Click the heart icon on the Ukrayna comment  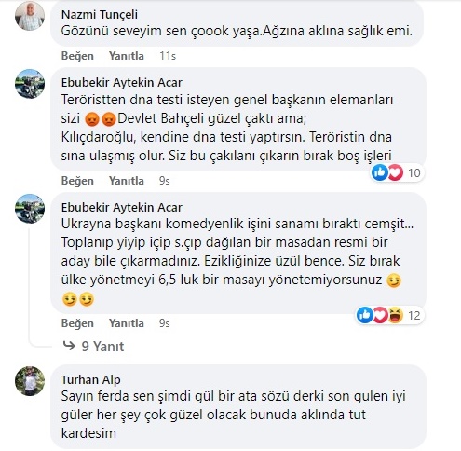(x=380, y=315)
